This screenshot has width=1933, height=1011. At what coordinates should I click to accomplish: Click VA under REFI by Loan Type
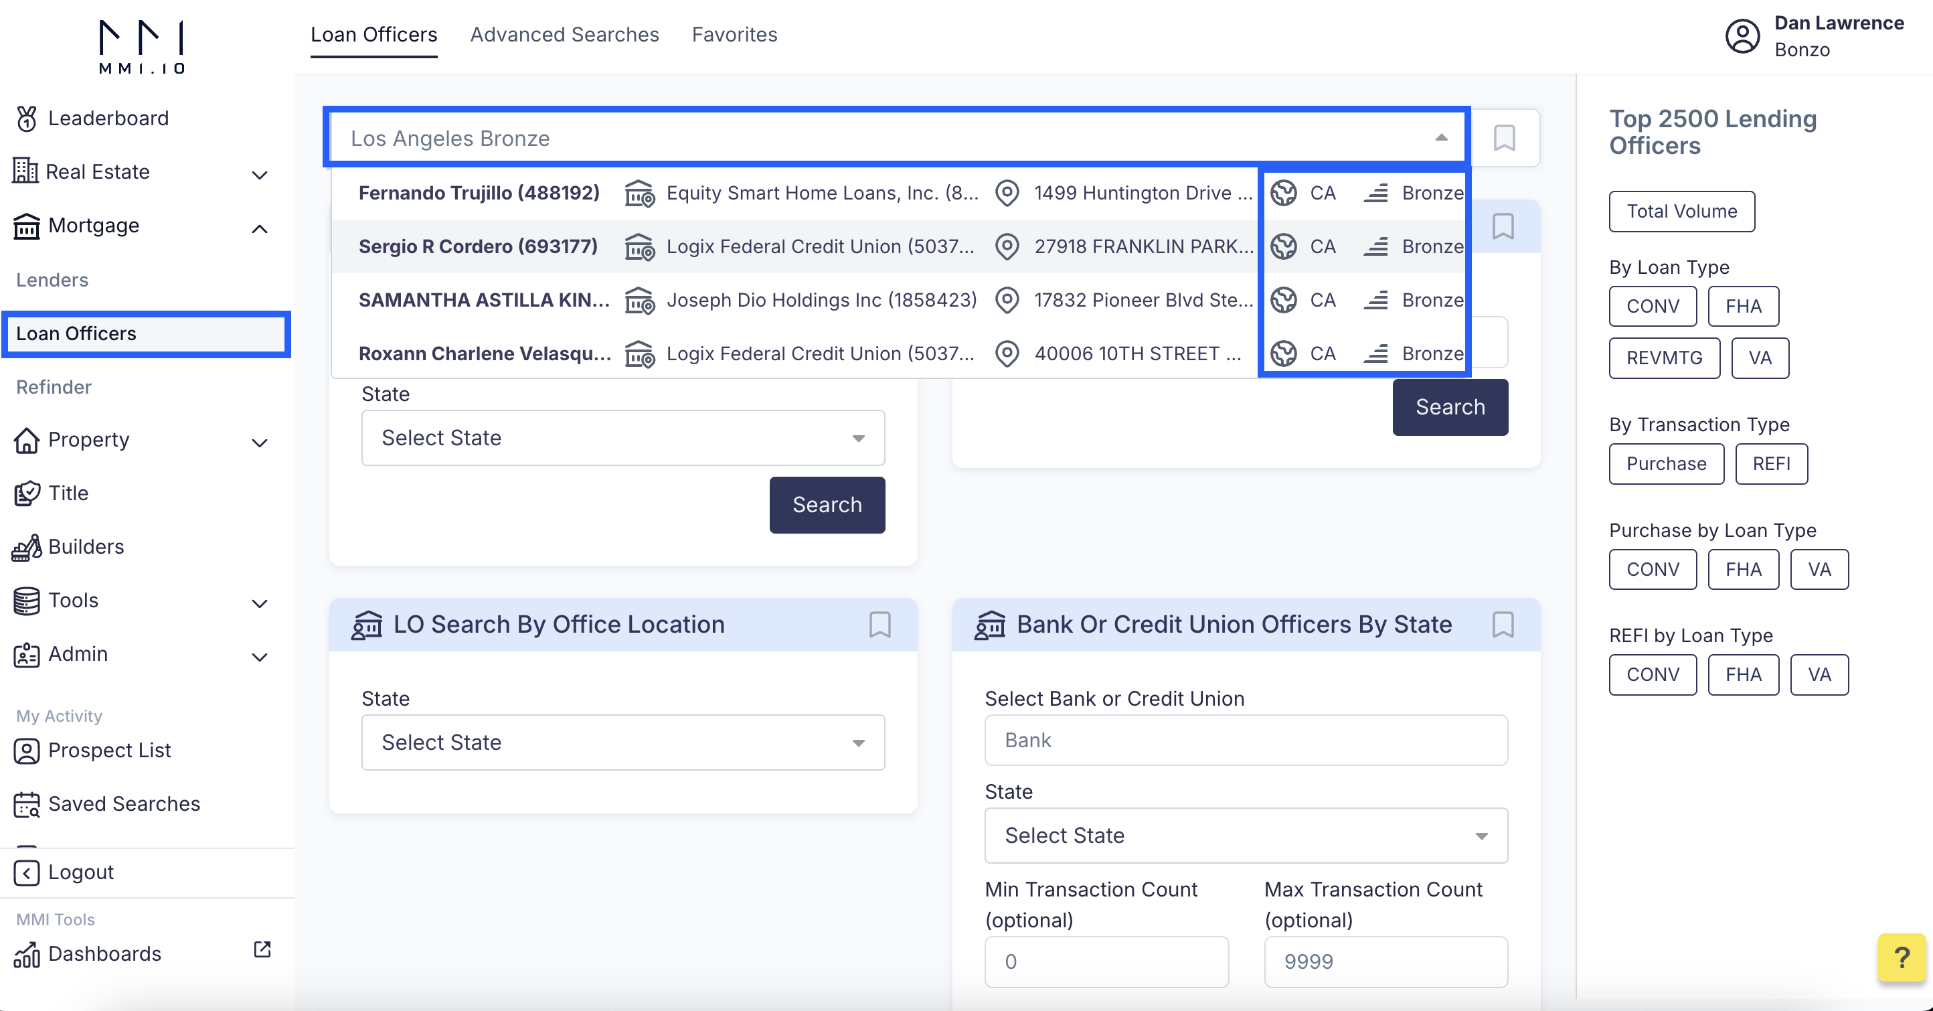1819,675
